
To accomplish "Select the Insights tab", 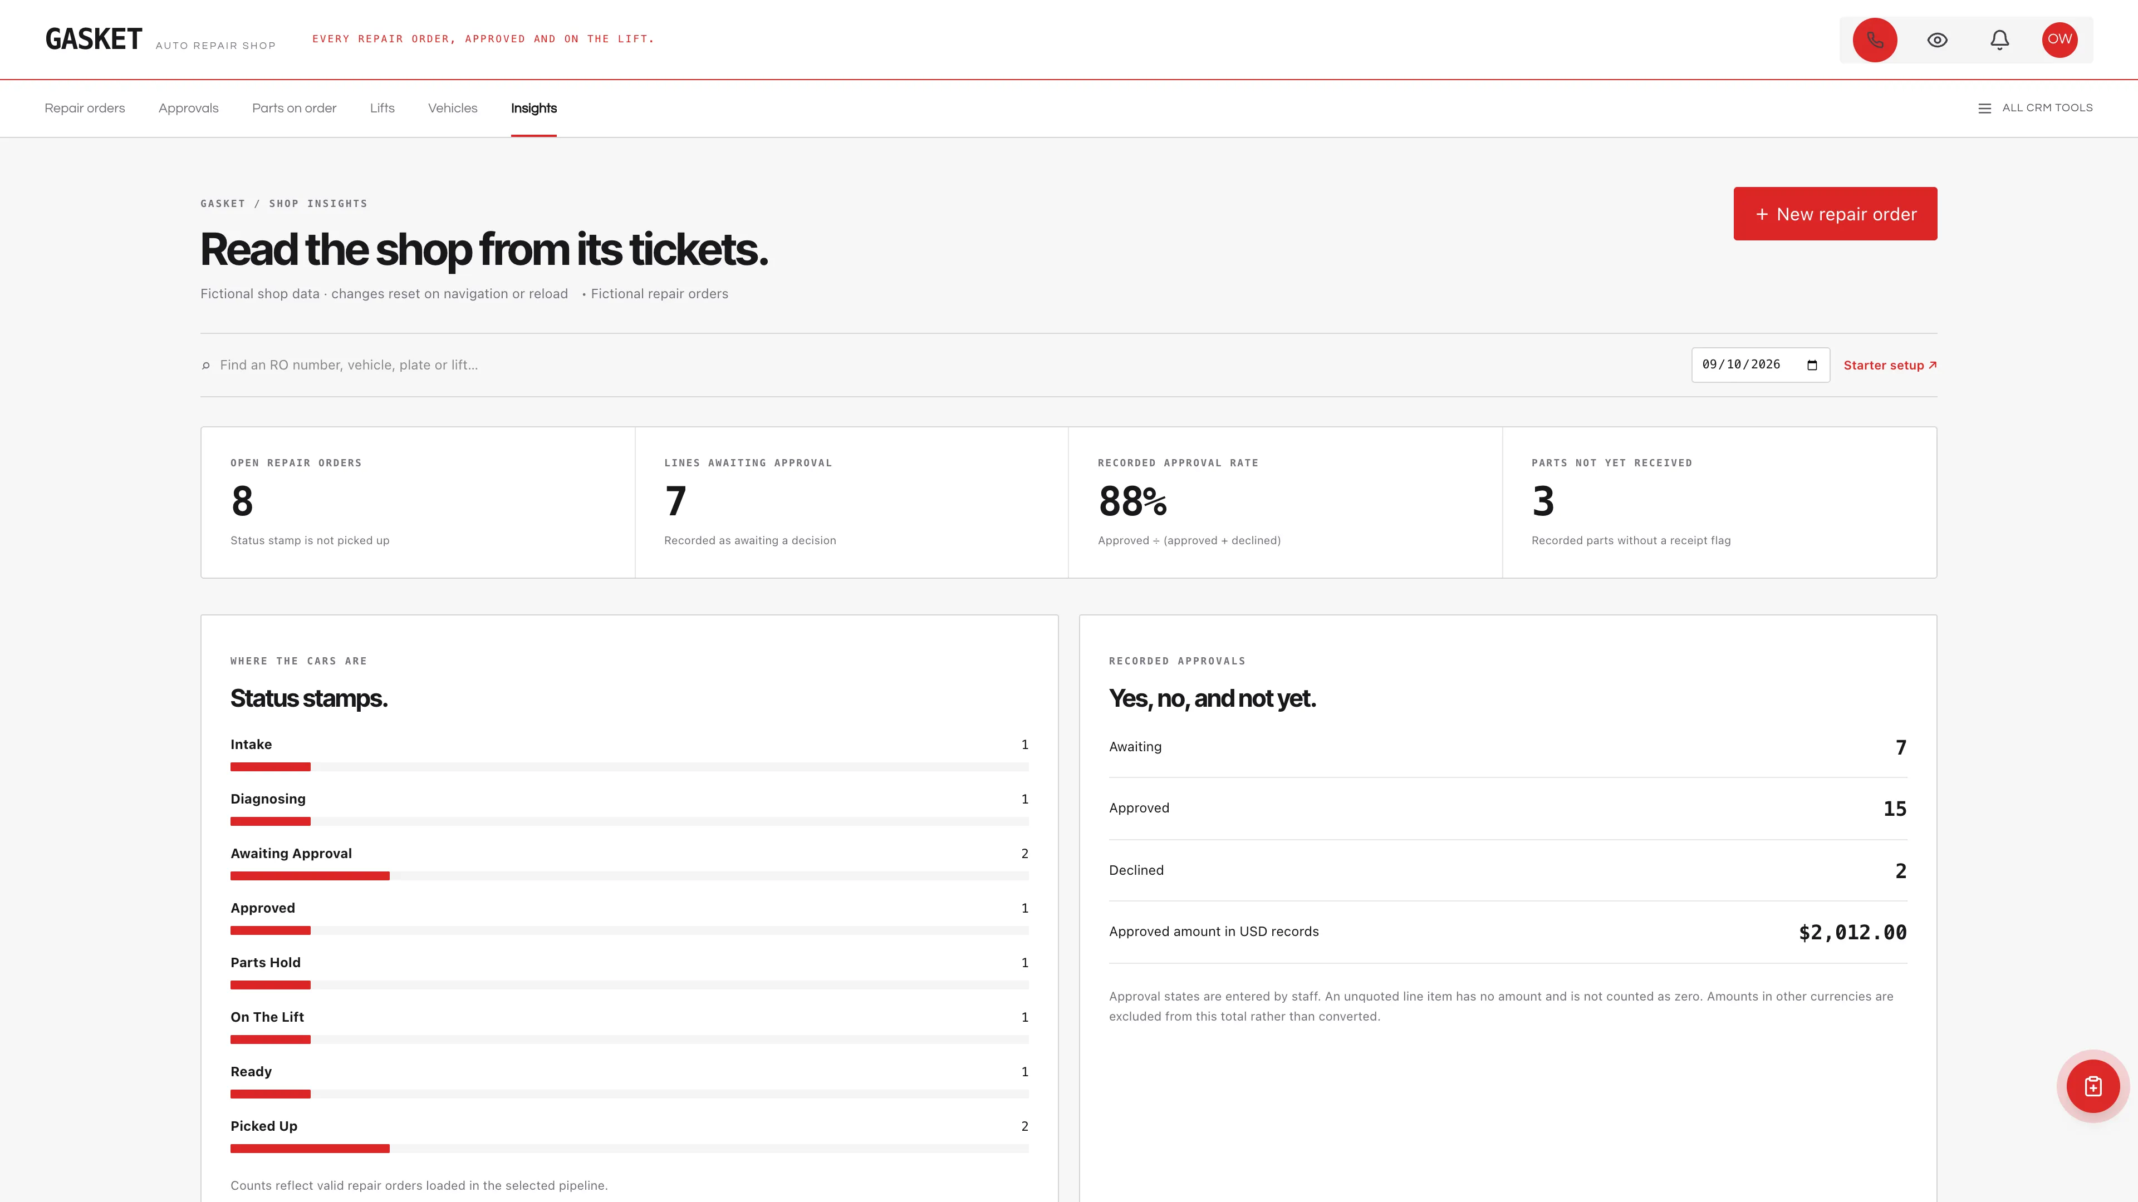I will [534, 108].
